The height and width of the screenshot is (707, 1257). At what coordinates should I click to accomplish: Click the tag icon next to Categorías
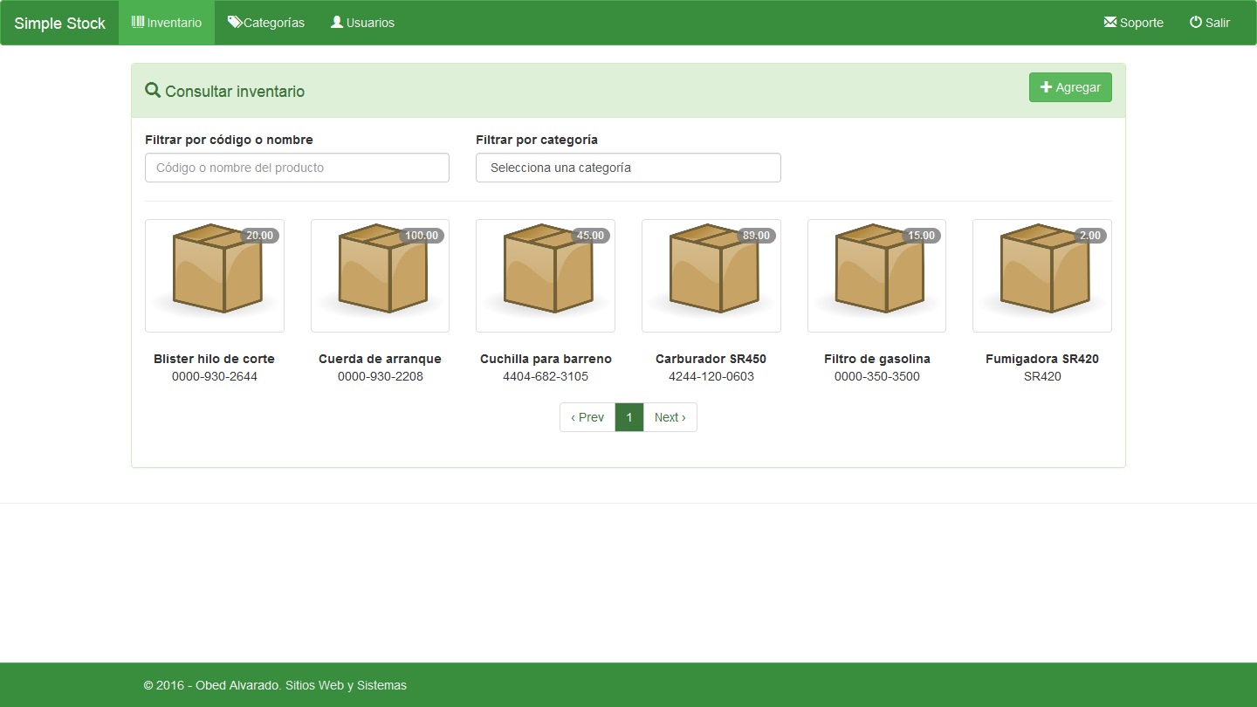(233, 22)
